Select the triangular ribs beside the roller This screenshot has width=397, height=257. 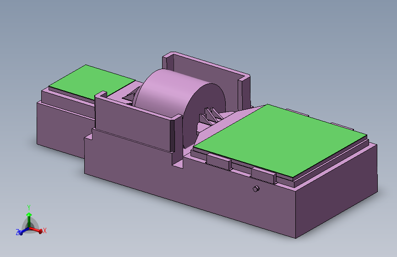211,116
